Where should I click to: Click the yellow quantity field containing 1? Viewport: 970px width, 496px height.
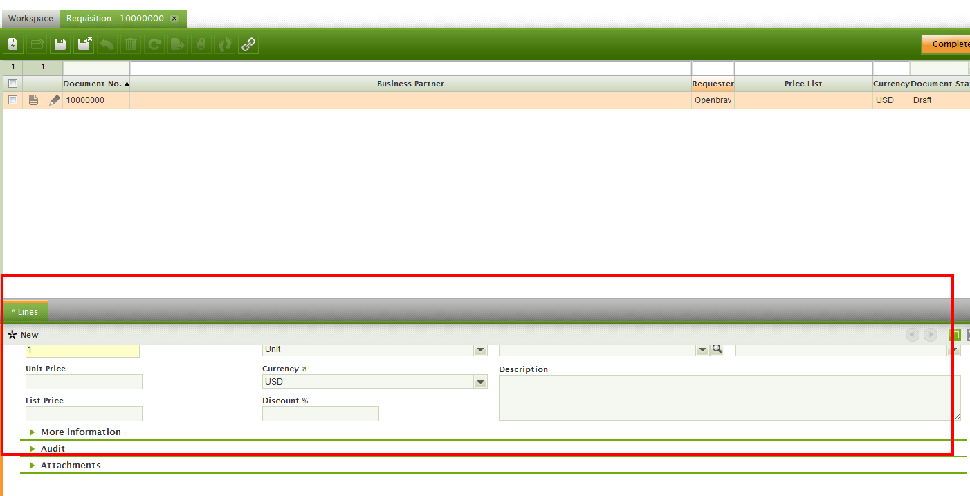(82, 350)
